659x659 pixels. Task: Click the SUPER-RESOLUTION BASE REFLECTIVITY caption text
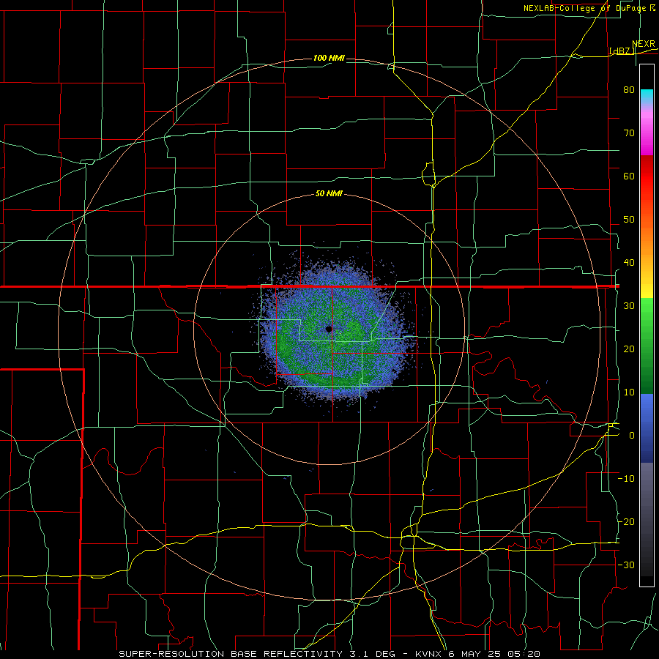(x=231, y=654)
